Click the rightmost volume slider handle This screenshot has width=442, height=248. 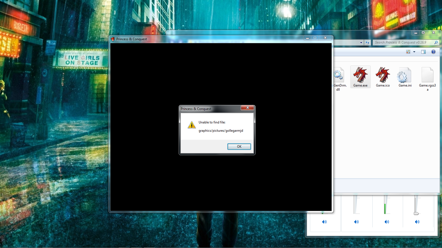tap(416, 214)
